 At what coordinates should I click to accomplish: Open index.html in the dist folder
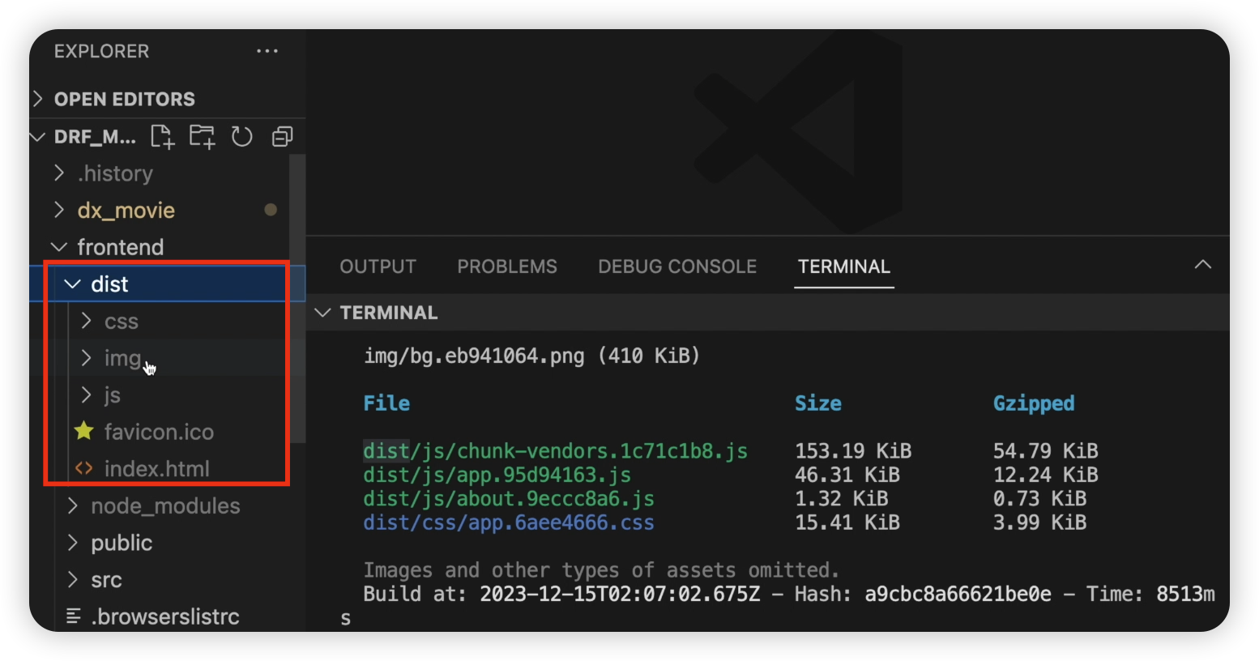pyautogui.click(x=156, y=468)
